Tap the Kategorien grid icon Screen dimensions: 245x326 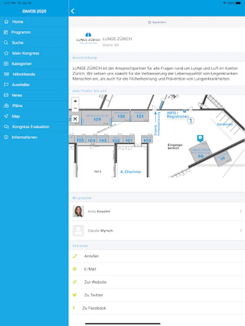point(6,64)
